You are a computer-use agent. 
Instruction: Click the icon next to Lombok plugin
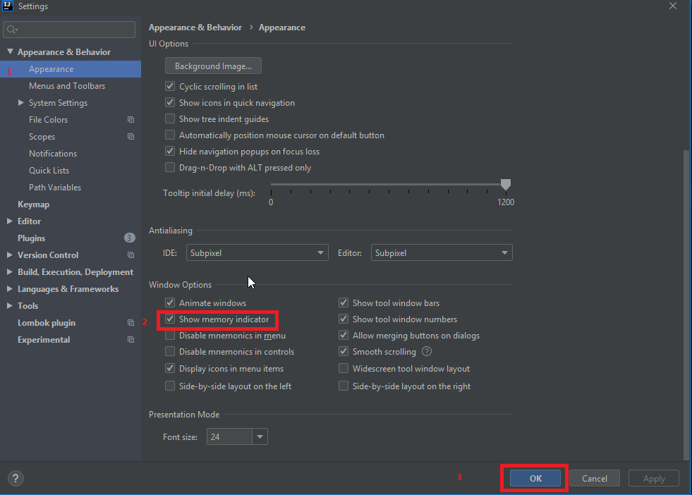(130, 322)
